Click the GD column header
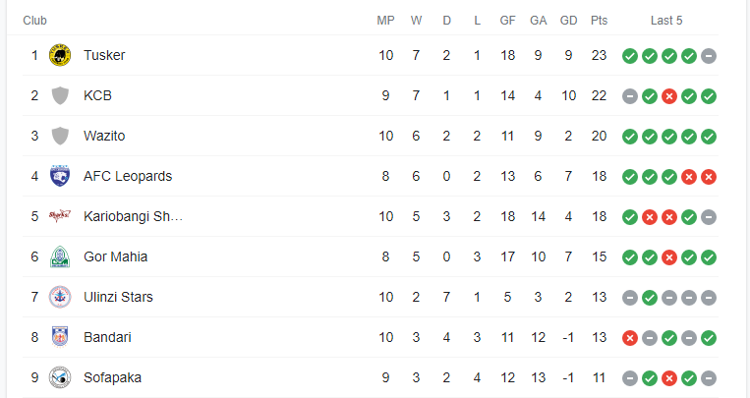This screenshot has height=398, width=750. 568,21
